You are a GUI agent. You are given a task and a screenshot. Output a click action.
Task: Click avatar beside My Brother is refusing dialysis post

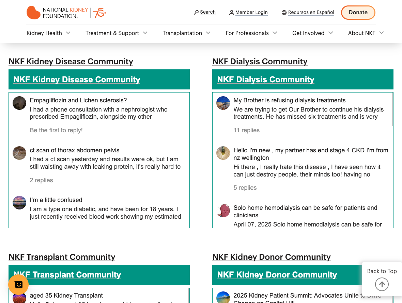(x=223, y=103)
